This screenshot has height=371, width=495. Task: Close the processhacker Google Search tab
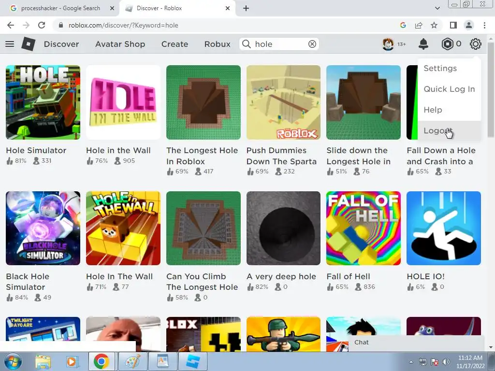point(112,8)
